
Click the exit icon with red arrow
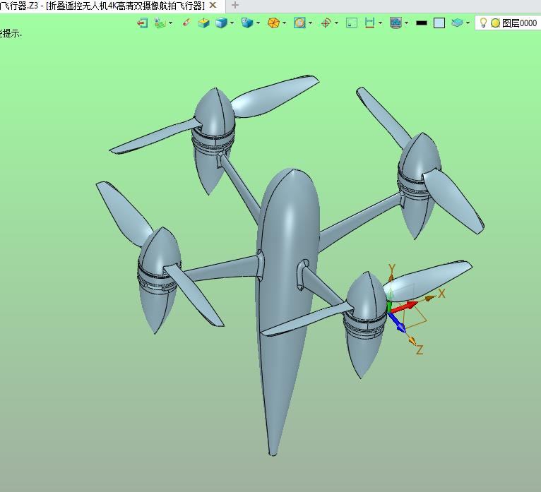coord(142,23)
